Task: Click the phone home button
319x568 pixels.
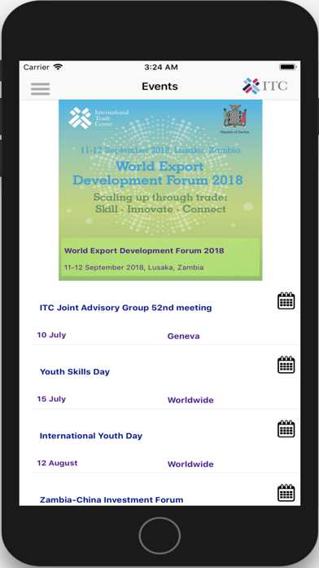Action: 159,535
